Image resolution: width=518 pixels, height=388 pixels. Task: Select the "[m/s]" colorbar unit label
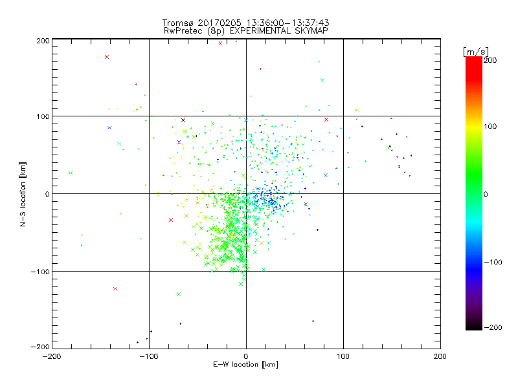click(x=475, y=52)
